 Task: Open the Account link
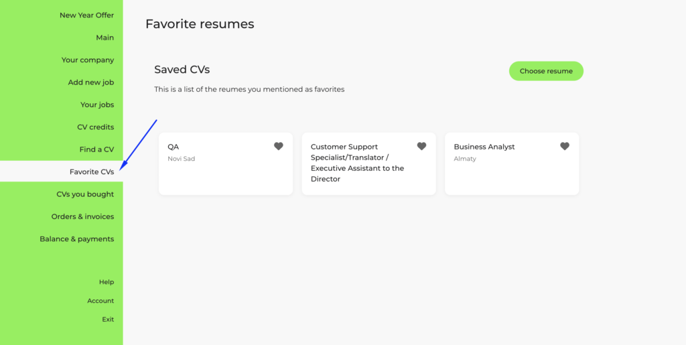coord(100,301)
